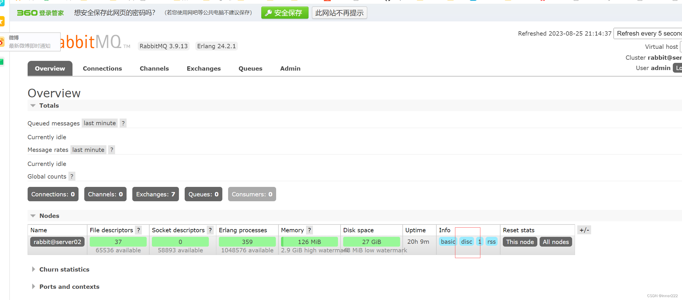Click the Consumers: 0 count badge
Screen dimensions: 682x300
coord(252,194)
